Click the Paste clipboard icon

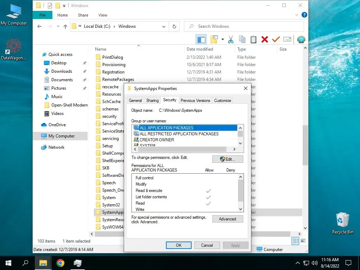[x=253, y=39]
